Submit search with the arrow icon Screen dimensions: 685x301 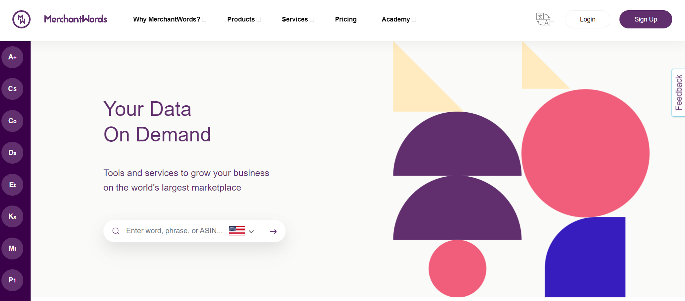tap(273, 231)
